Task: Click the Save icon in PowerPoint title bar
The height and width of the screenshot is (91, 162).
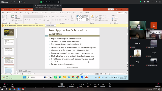Action: pyautogui.click(x=3, y=10)
